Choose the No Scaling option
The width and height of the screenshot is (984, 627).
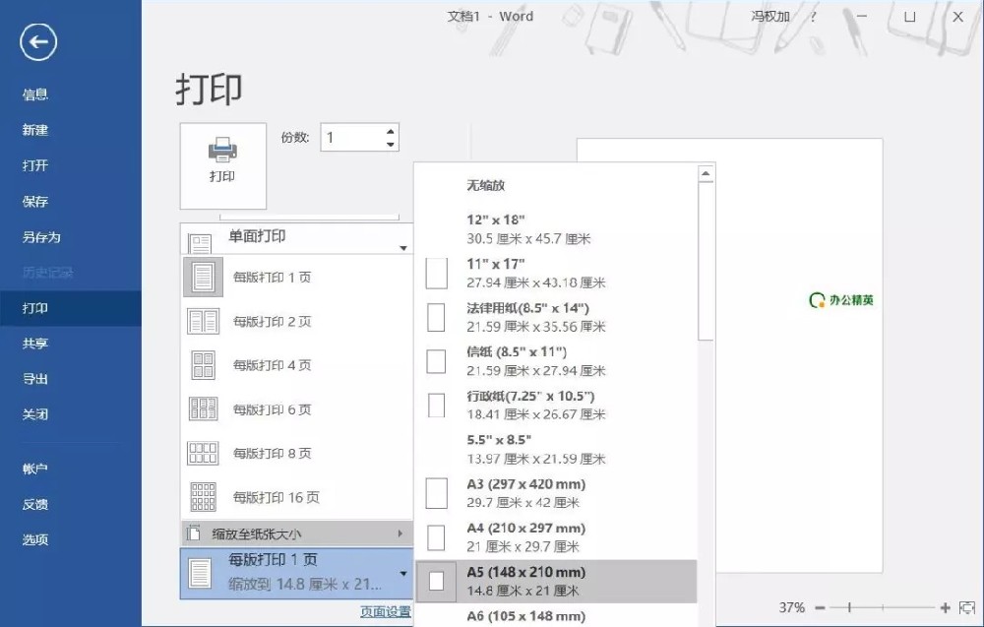pyautogui.click(x=486, y=185)
